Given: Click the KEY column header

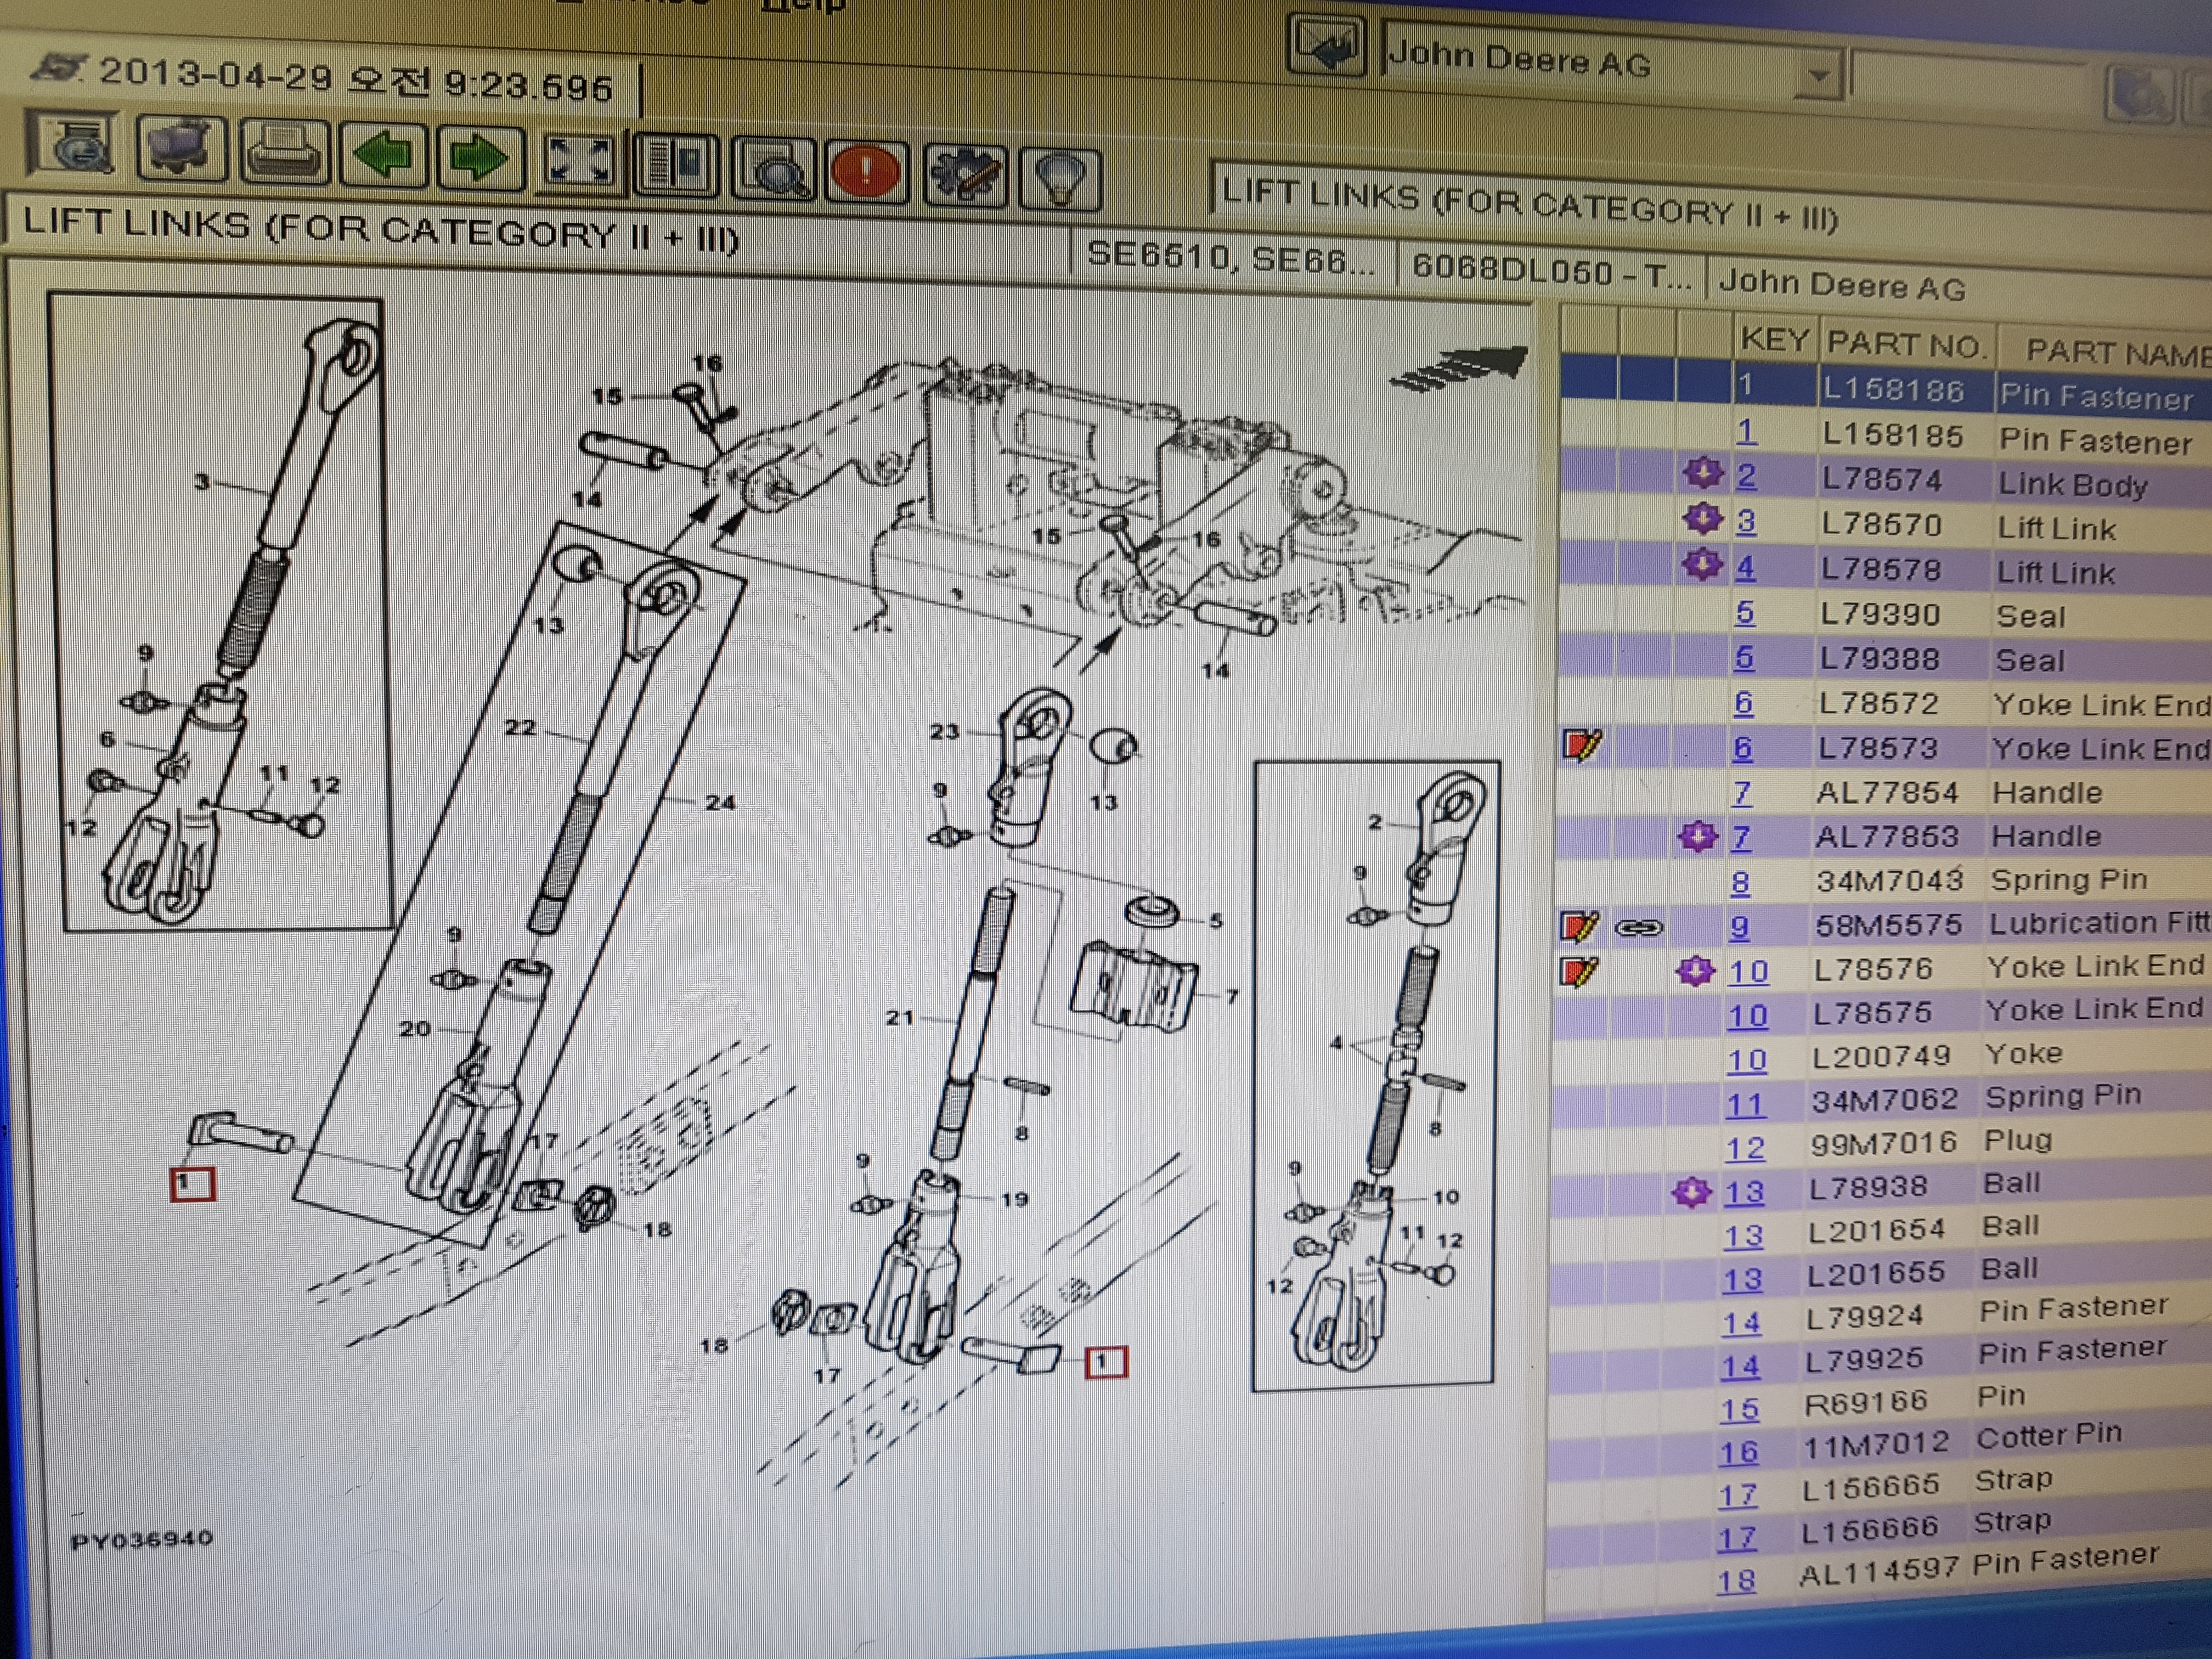Looking at the screenshot, I should pyautogui.click(x=1775, y=340).
